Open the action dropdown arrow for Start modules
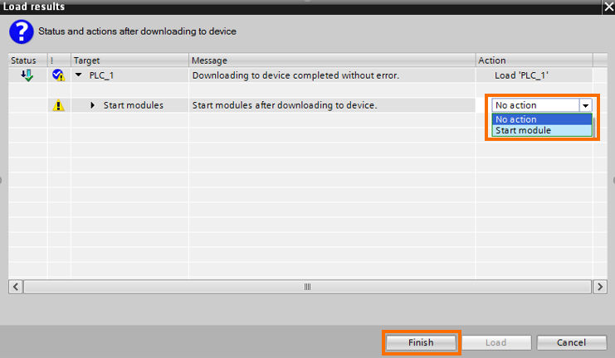Screen dimensions: 615x358 (585, 105)
